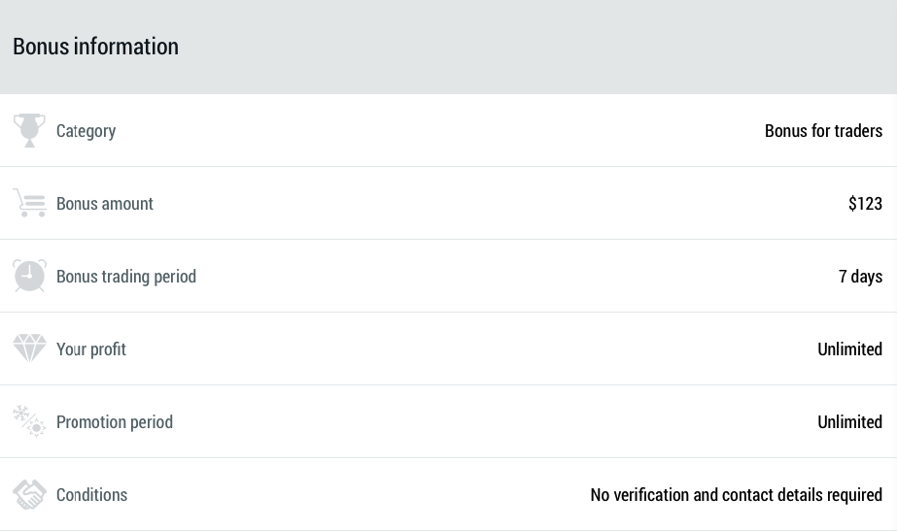Click the snowflake and sun Promotion period icon
This screenshot has width=897, height=531.
point(29,421)
